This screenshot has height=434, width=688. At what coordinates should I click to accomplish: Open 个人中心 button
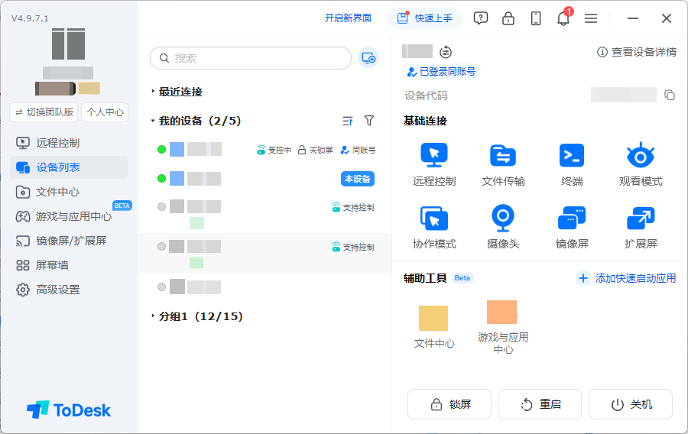pyautogui.click(x=105, y=112)
